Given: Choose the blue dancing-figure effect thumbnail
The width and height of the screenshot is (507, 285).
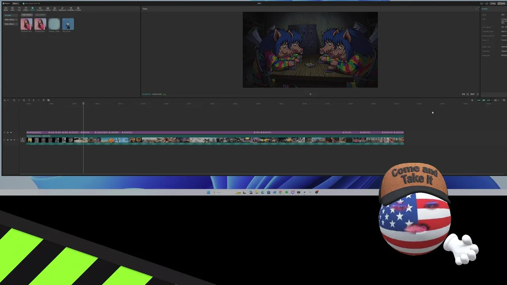Looking at the screenshot, I should pyautogui.click(x=68, y=24).
